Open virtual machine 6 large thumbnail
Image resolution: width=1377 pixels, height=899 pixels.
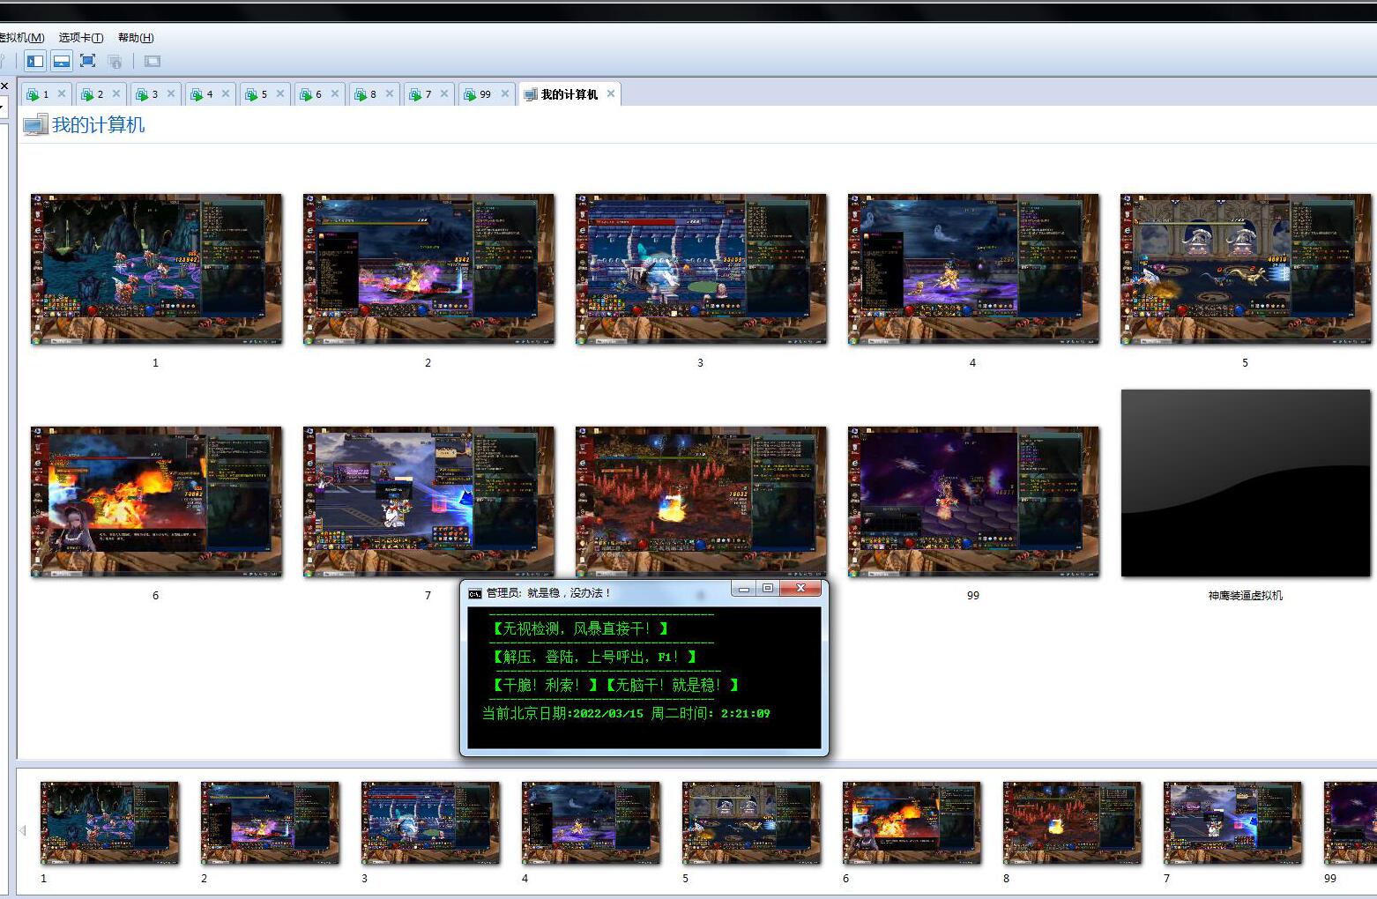pos(156,502)
